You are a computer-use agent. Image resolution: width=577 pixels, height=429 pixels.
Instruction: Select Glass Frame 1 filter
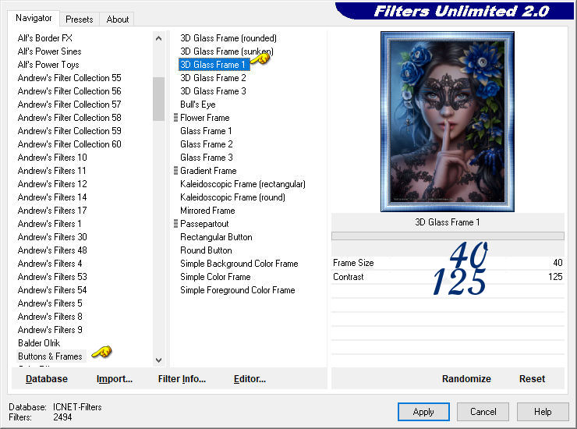click(x=206, y=131)
